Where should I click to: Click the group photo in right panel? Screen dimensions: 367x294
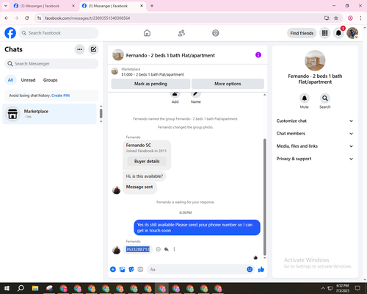(315, 60)
